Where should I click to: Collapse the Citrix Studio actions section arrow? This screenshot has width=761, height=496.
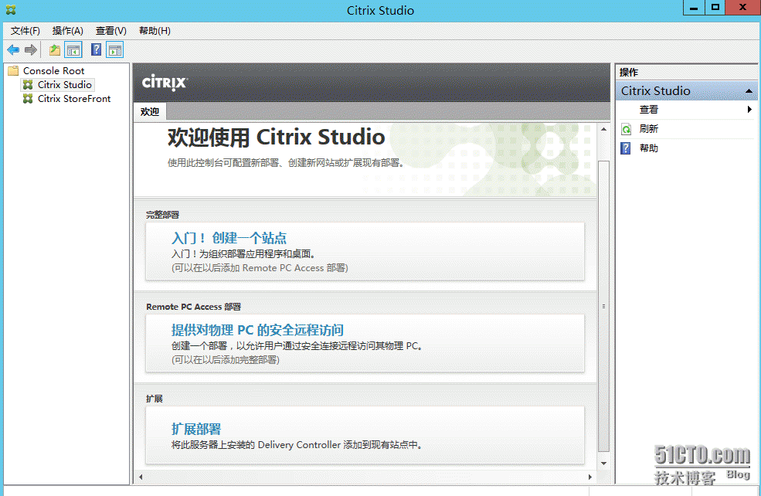pyautogui.click(x=749, y=91)
